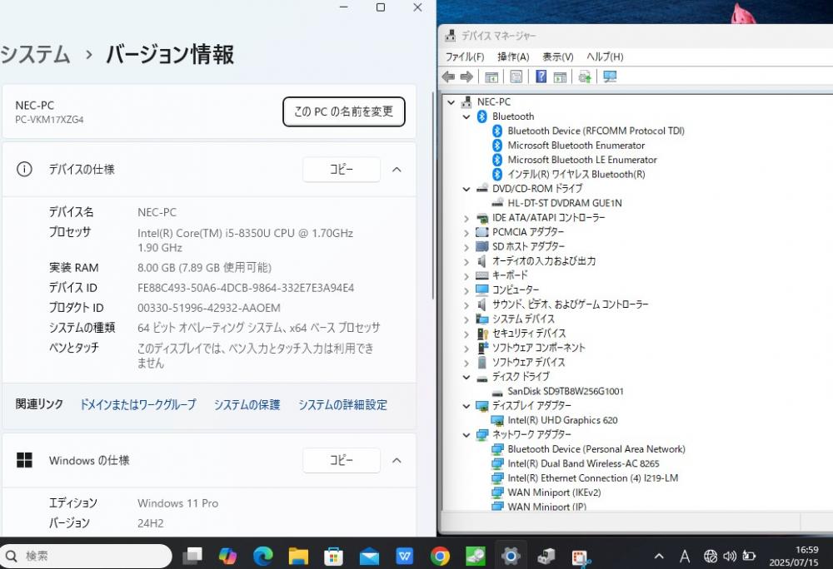833x569 pixels.
Task: Collapse the NEC-PC root node chevron
Action: tap(451, 101)
